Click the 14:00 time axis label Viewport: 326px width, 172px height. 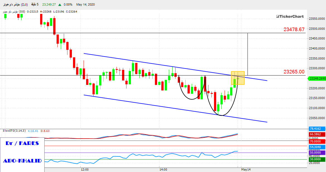tap(163, 169)
